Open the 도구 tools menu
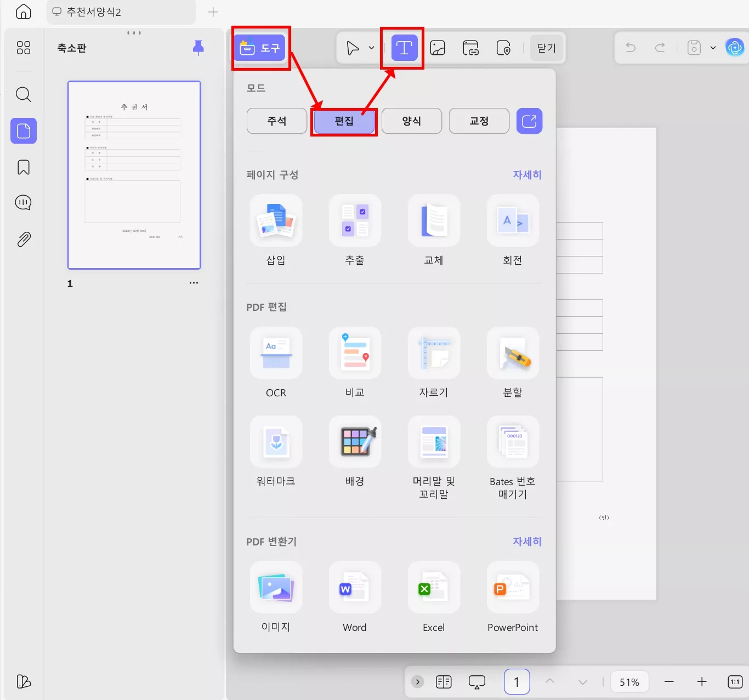 point(260,48)
